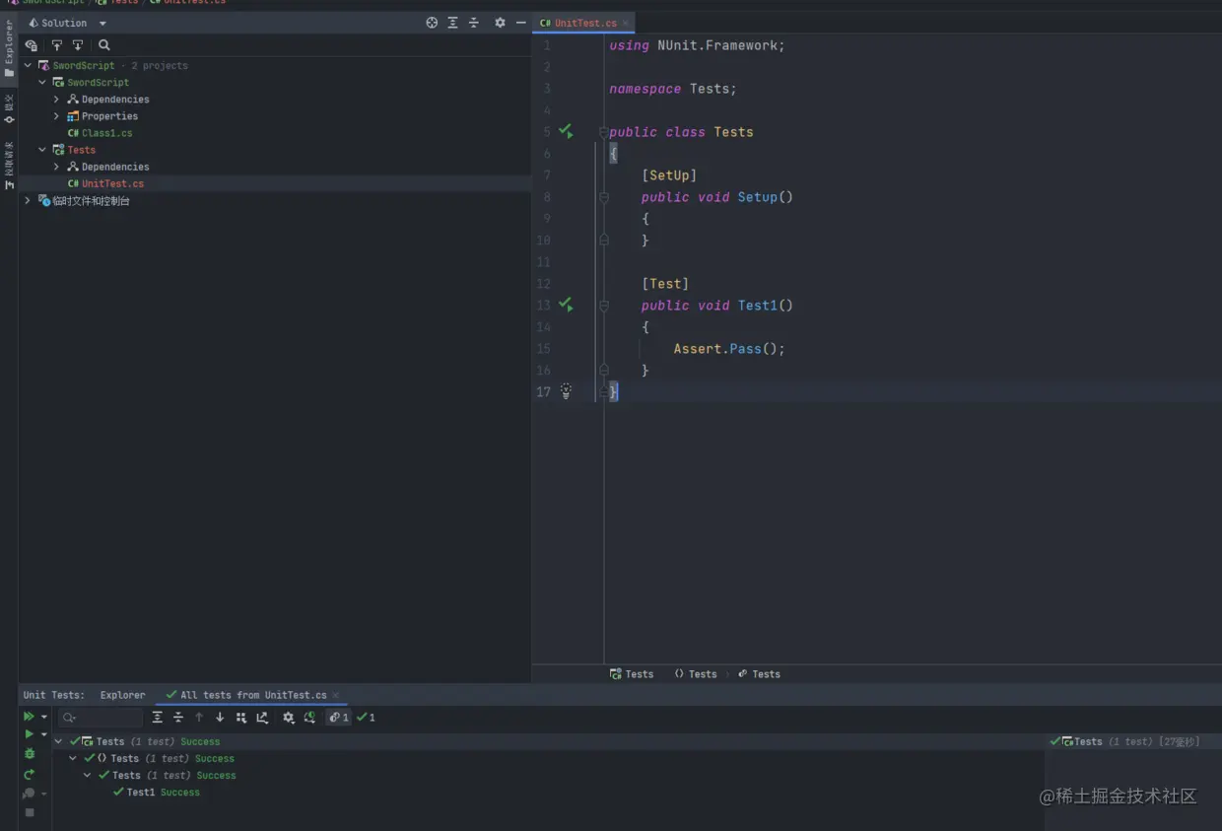Screen dimensions: 1222x831
Task: Hide the Solution explorer panel
Action: point(520,23)
